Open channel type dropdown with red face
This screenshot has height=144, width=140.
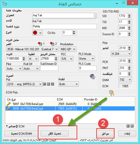37,33
